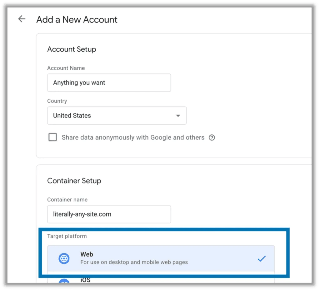The image size is (320, 291).
Task: Click 'Share data anonymously with Google and others' text
Action: click(x=133, y=138)
